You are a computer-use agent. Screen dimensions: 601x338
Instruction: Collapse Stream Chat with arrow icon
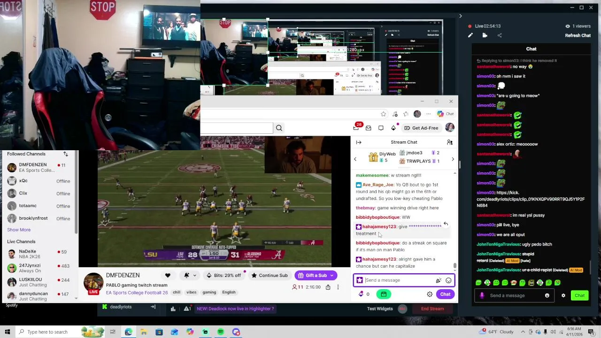[359, 142]
